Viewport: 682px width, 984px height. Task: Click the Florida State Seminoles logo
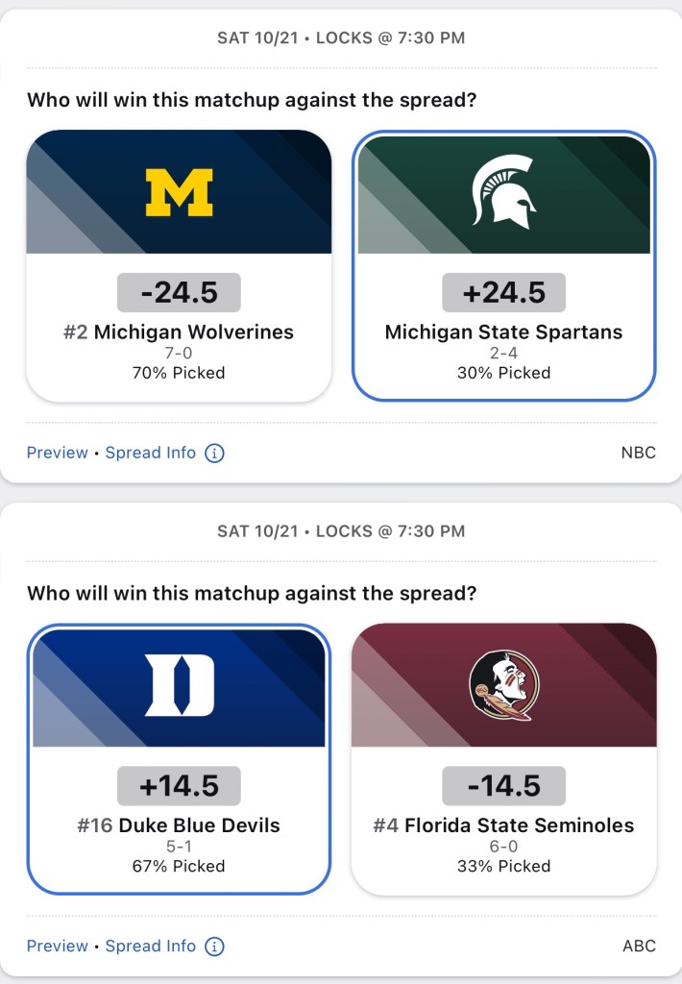point(504,685)
